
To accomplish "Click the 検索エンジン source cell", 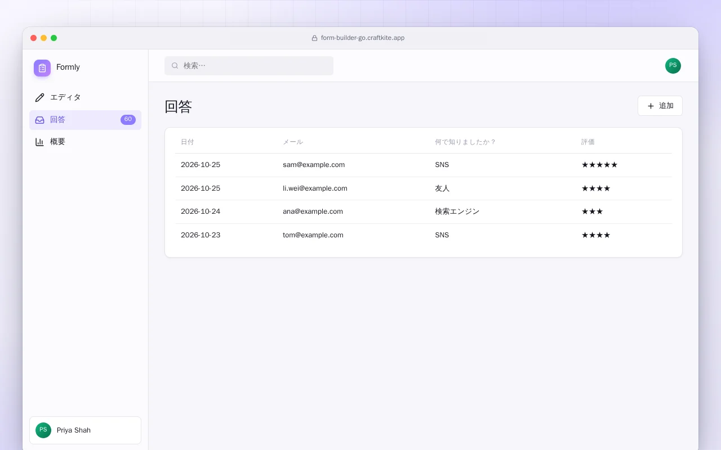I will 457,211.
